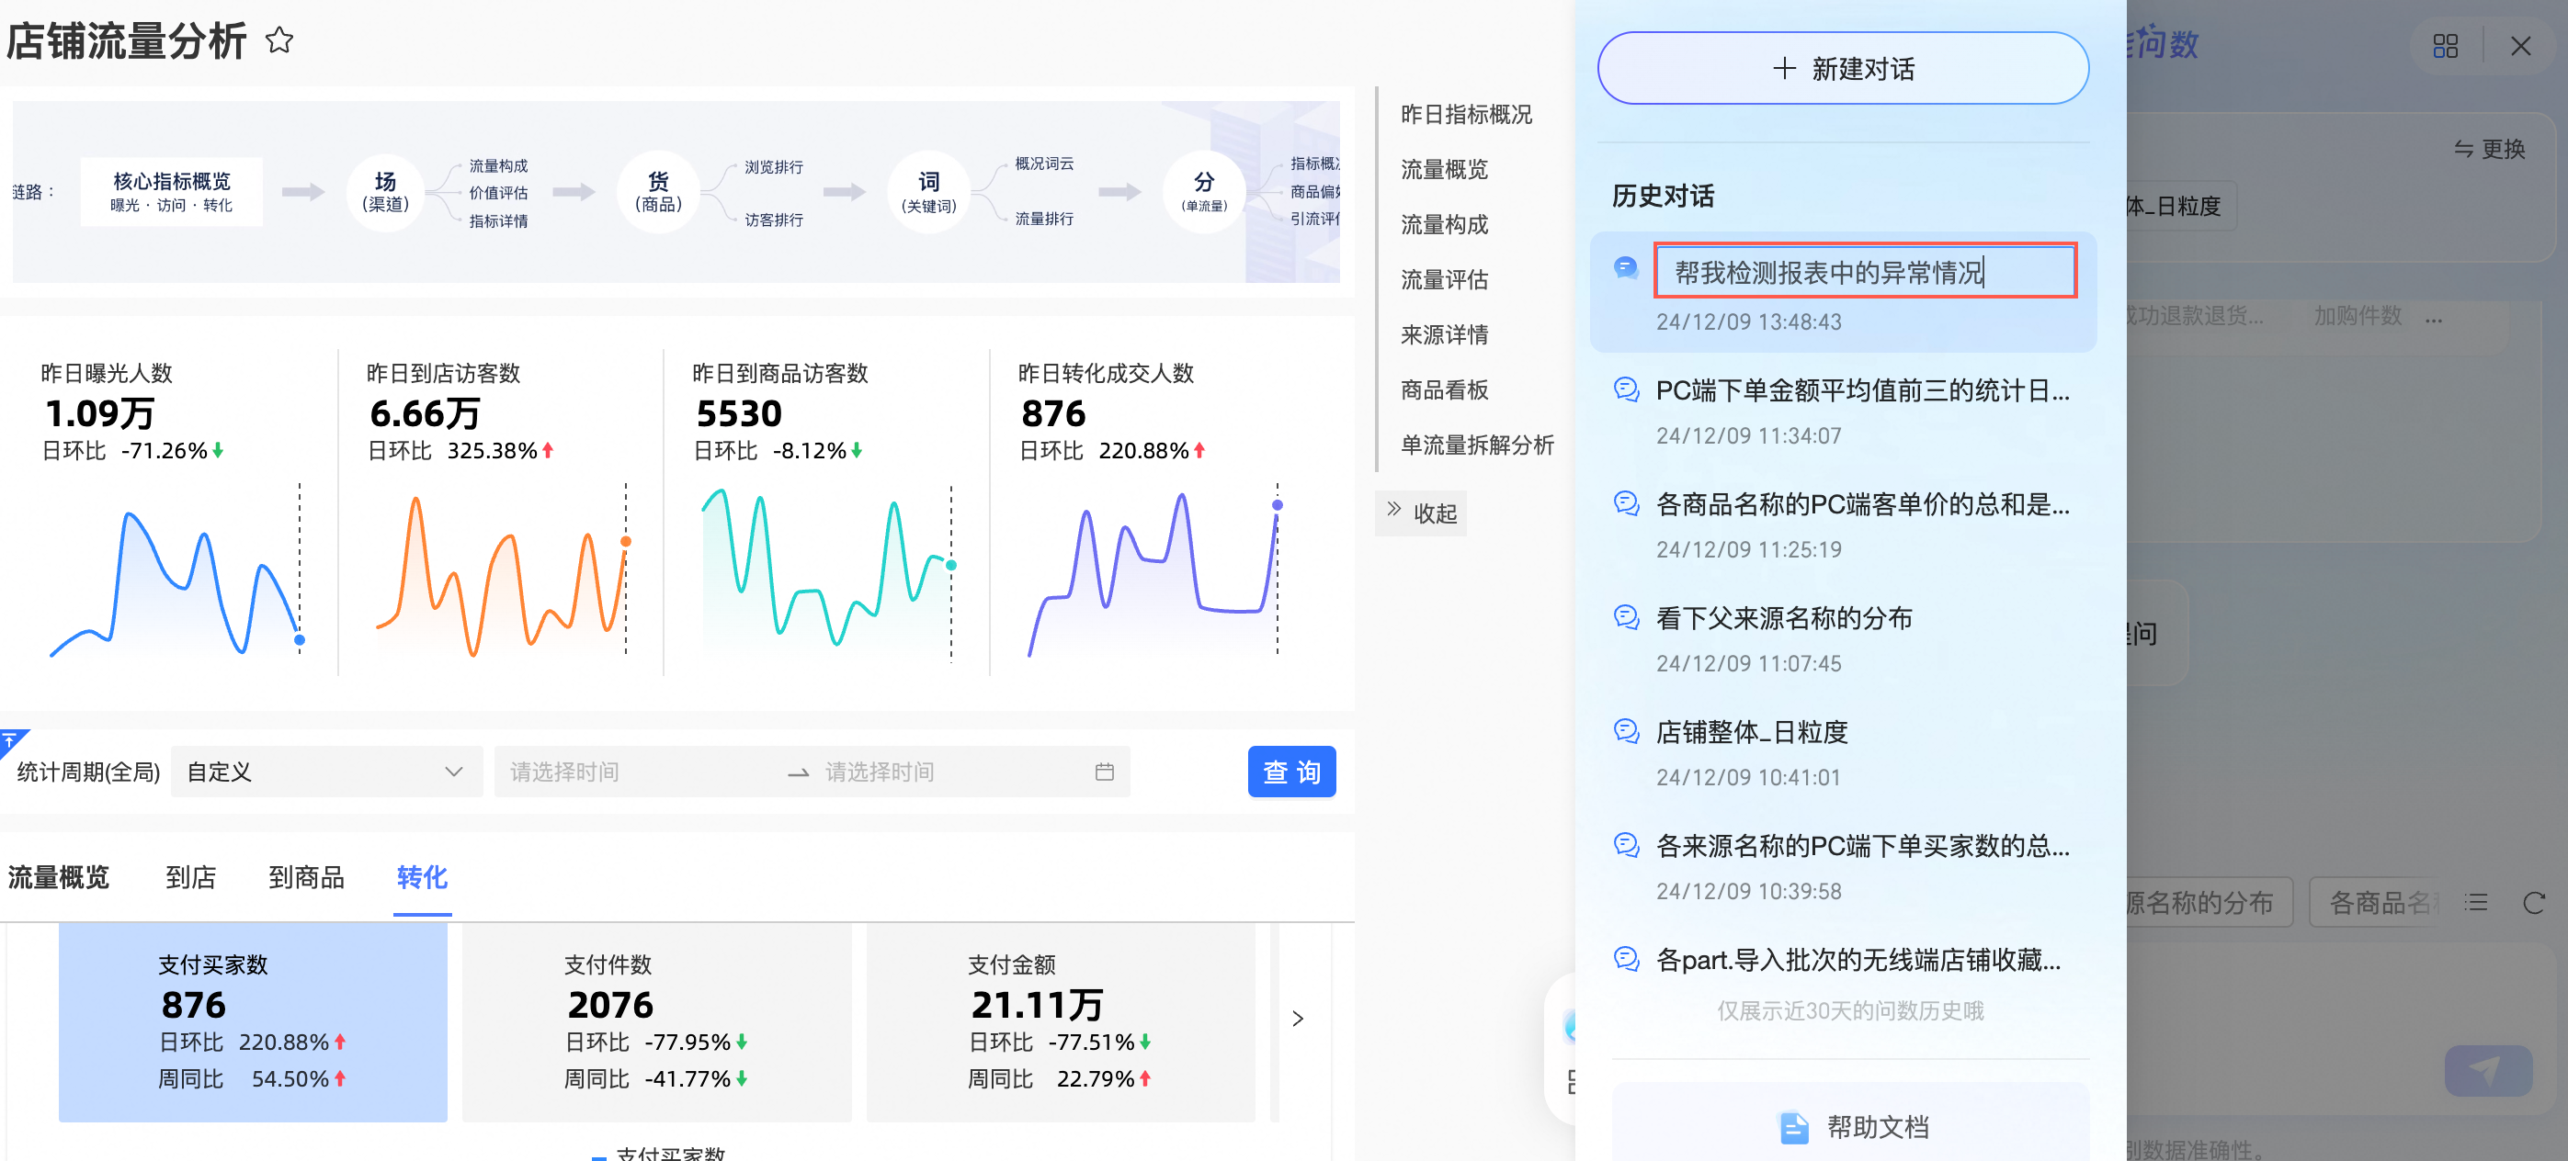2568x1161 pixels.
Task: Click the 帮助文档 document icon
Action: tap(1793, 1127)
